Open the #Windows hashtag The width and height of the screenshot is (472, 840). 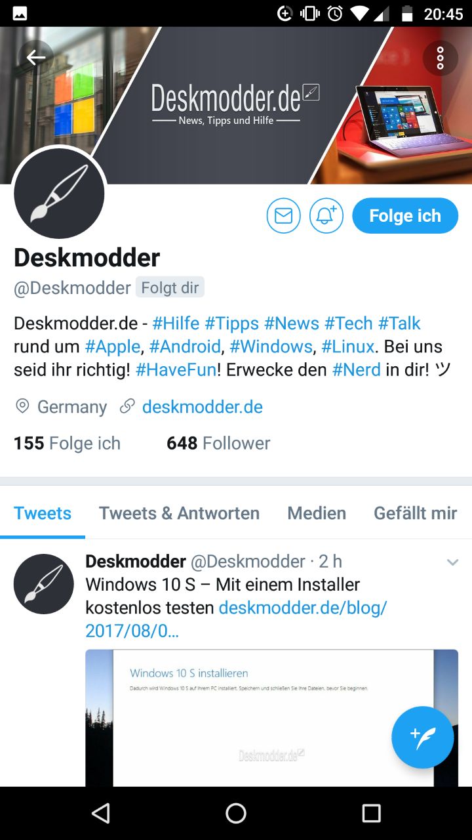point(271,346)
